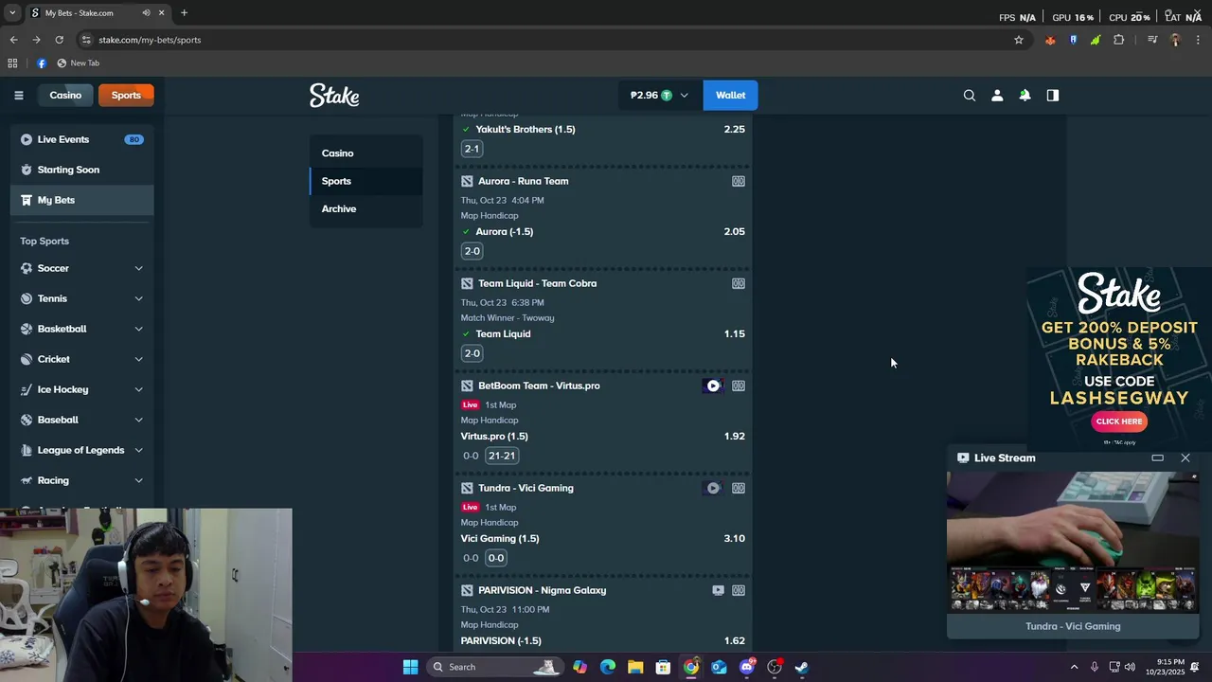Open bet slip icon for PARIVISION - Nigma Galaxy
The image size is (1212, 682).
(x=739, y=590)
